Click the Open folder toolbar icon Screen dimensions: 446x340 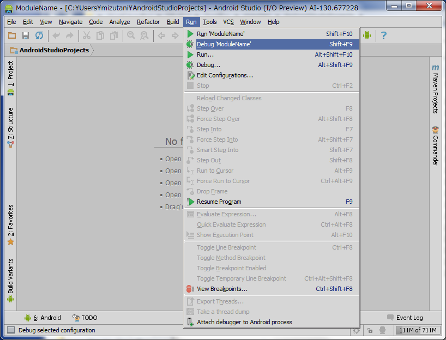[x=12, y=35]
